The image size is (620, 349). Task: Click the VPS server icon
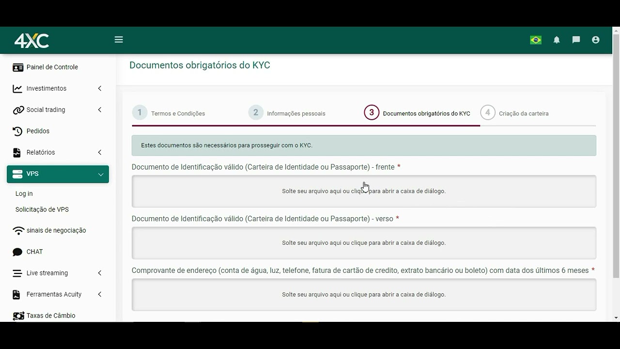[18, 174]
